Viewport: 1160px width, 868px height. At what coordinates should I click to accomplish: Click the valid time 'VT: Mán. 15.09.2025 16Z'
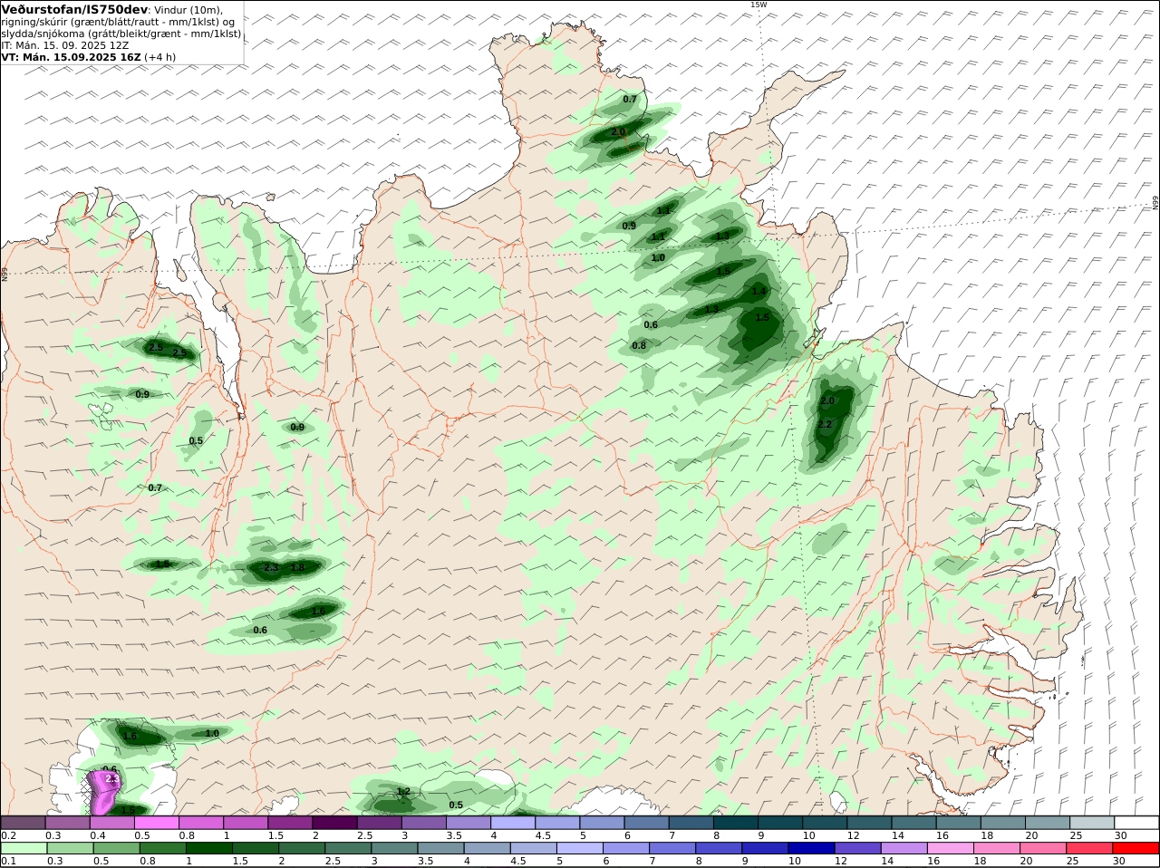point(72,57)
